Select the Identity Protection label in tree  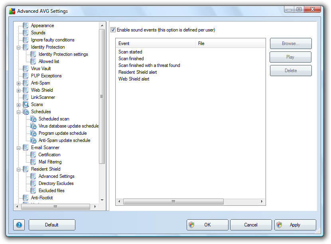click(48, 47)
